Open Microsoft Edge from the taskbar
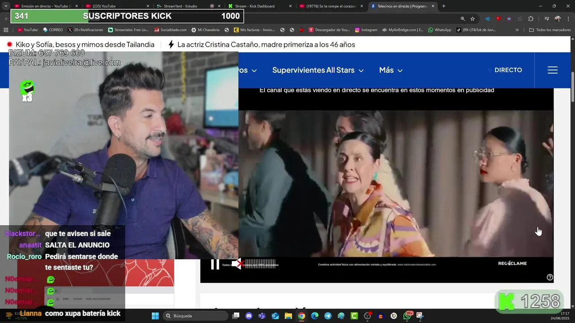The width and height of the screenshot is (575, 323). (x=314, y=316)
